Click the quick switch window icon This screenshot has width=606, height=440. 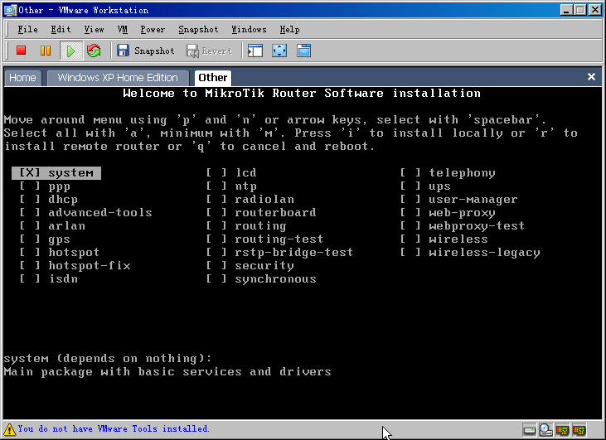303,51
